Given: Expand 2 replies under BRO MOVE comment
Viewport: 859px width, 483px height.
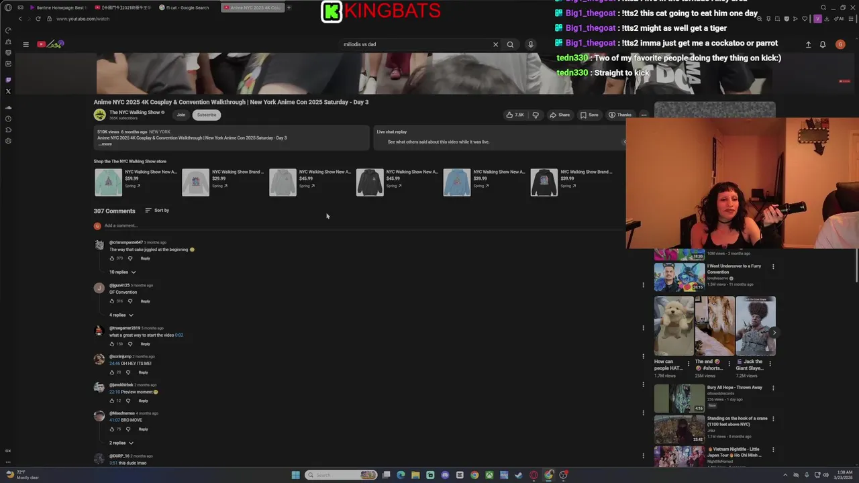Looking at the screenshot, I should [121, 443].
